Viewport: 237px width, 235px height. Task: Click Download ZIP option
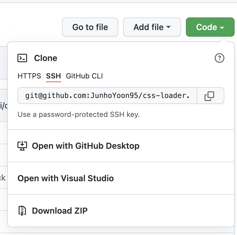click(x=121, y=211)
